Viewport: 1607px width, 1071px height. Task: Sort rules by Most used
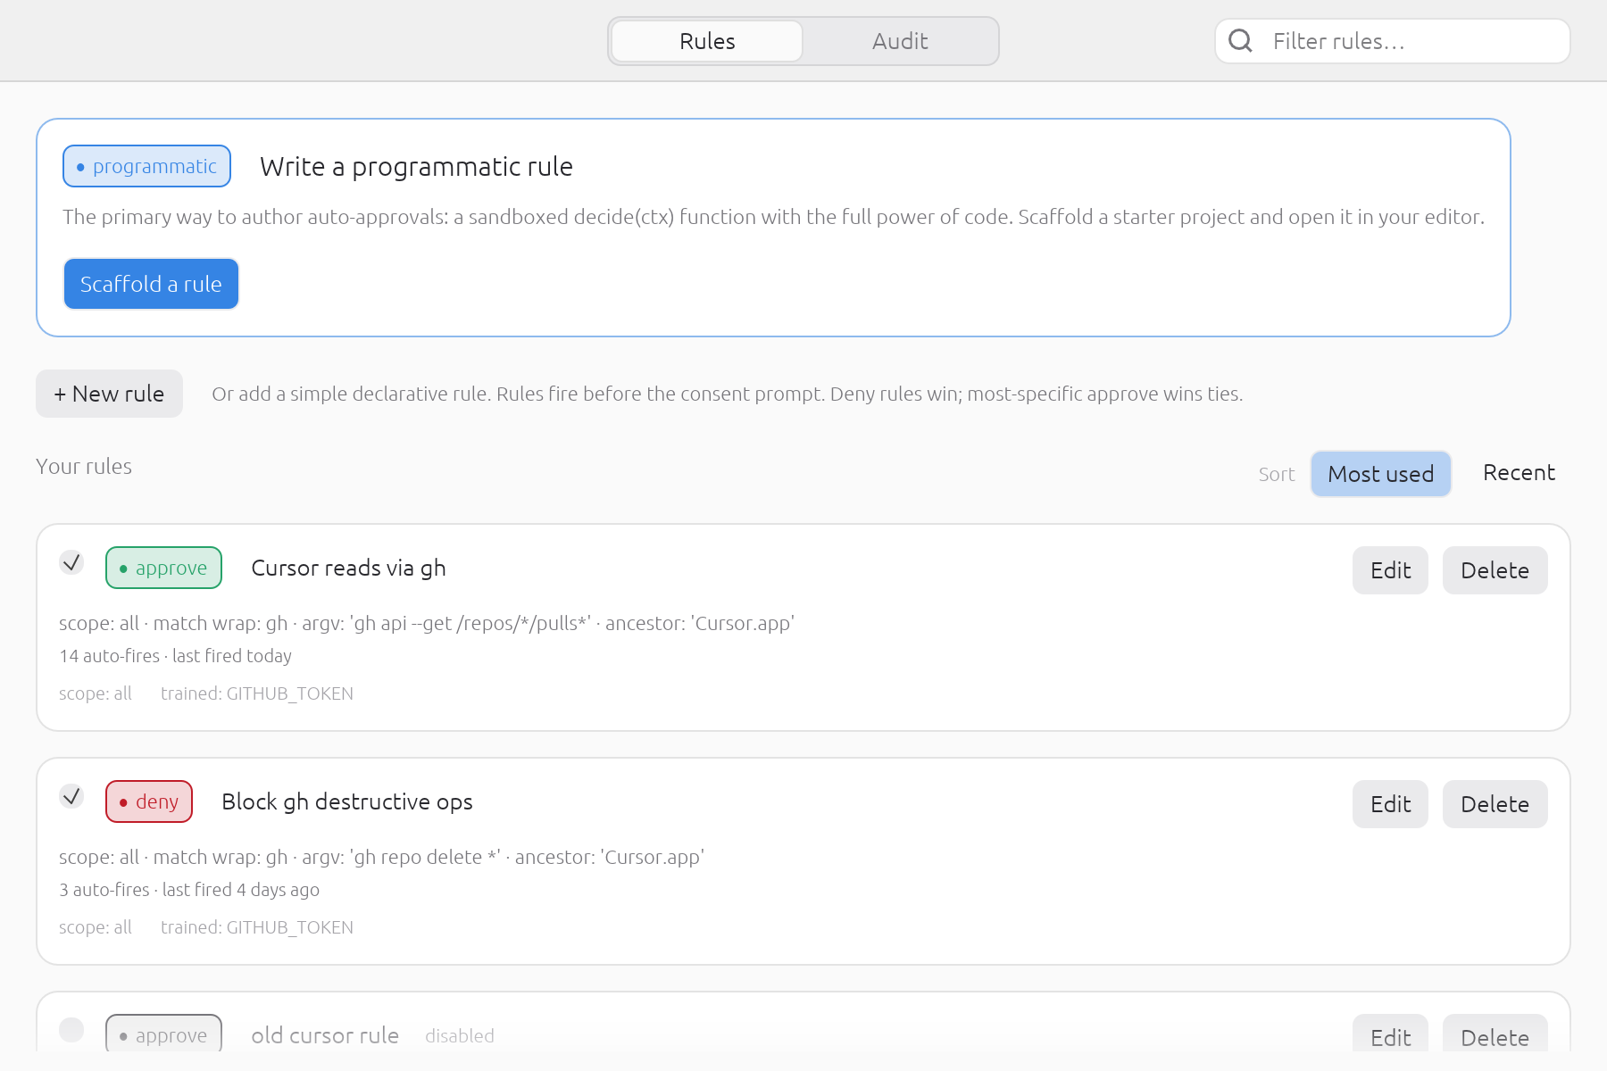pyautogui.click(x=1380, y=474)
